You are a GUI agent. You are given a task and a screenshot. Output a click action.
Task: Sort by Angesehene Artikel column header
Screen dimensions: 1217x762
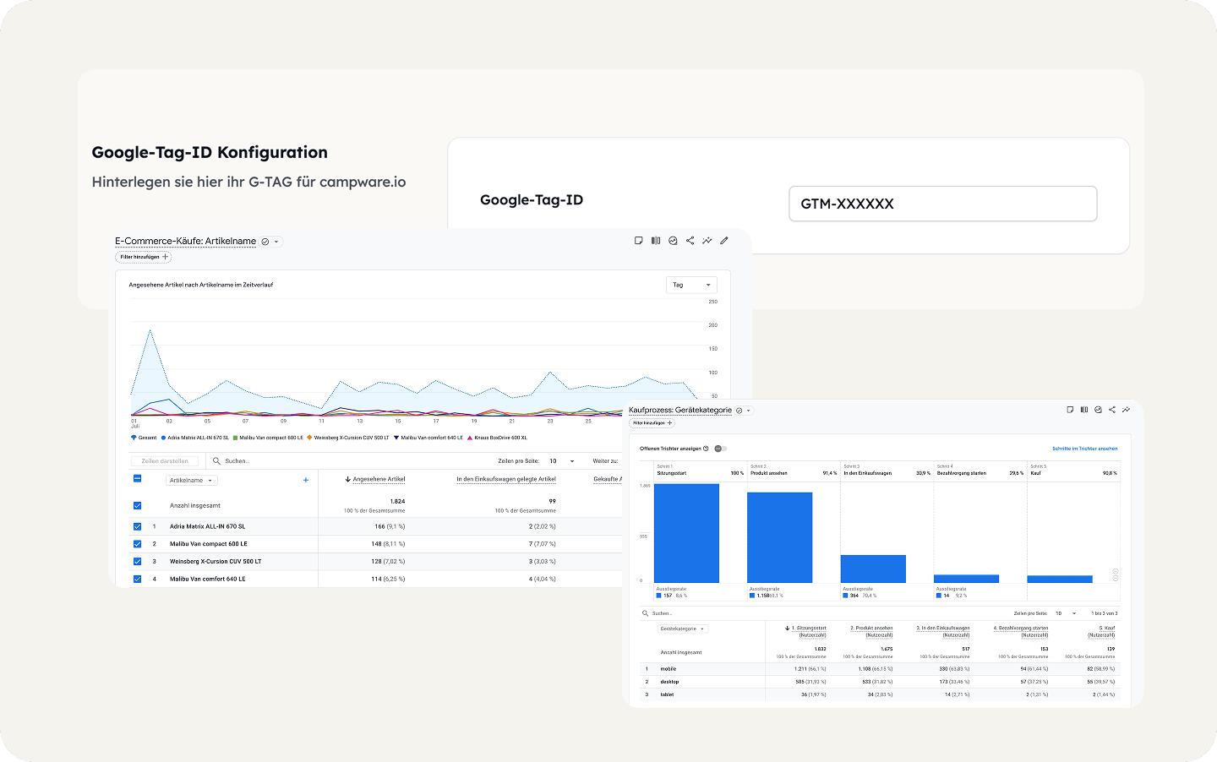tap(376, 479)
